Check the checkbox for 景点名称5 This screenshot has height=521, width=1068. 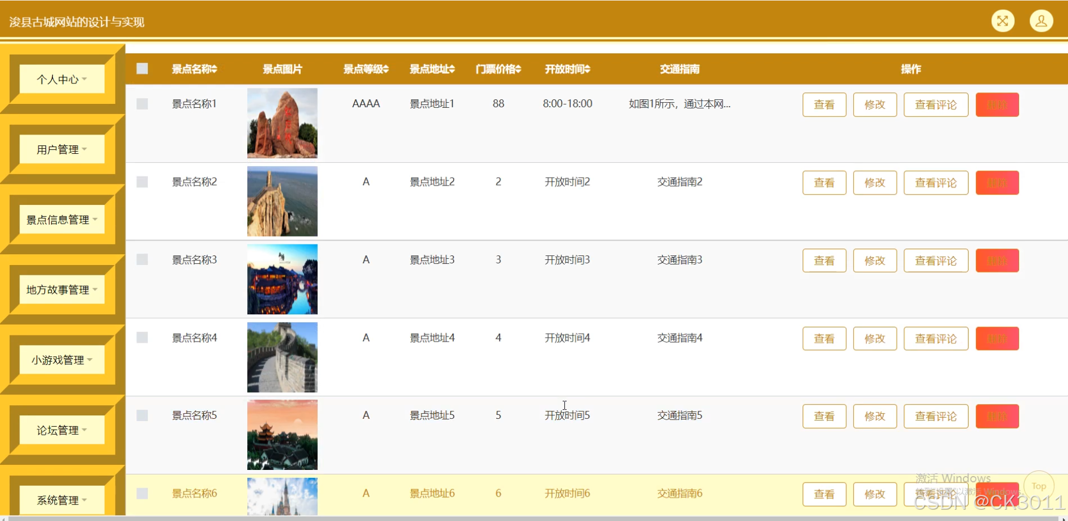pos(142,415)
